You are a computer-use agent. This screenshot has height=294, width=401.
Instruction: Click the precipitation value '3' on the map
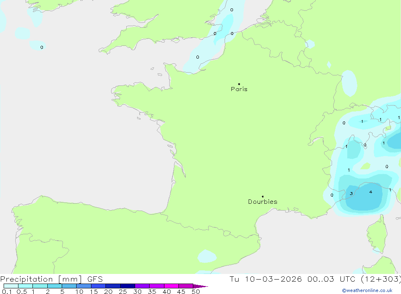click(x=351, y=193)
